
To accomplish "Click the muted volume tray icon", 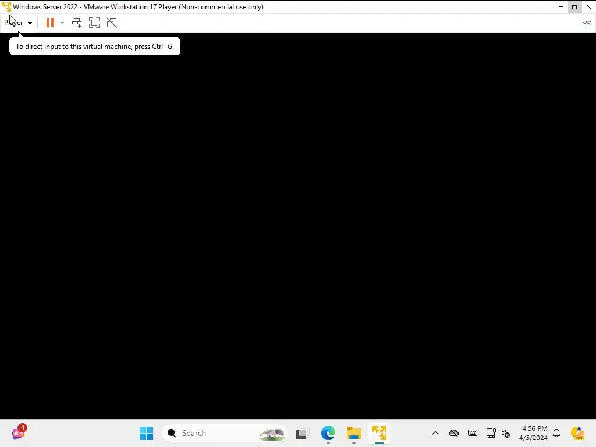I will tap(506, 433).
